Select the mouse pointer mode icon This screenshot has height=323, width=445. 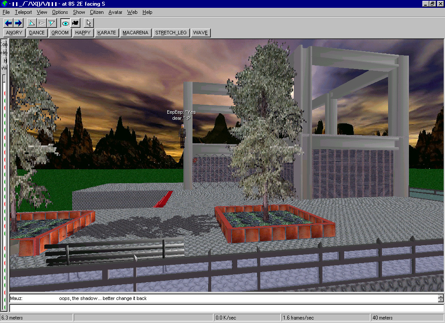pyautogui.click(x=89, y=23)
